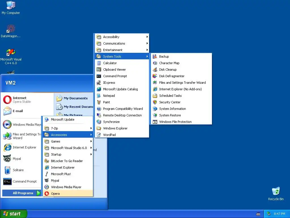The width and height of the screenshot is (290, 218).
Task: Open Windows File Protection
Action: tap(181, 122)
